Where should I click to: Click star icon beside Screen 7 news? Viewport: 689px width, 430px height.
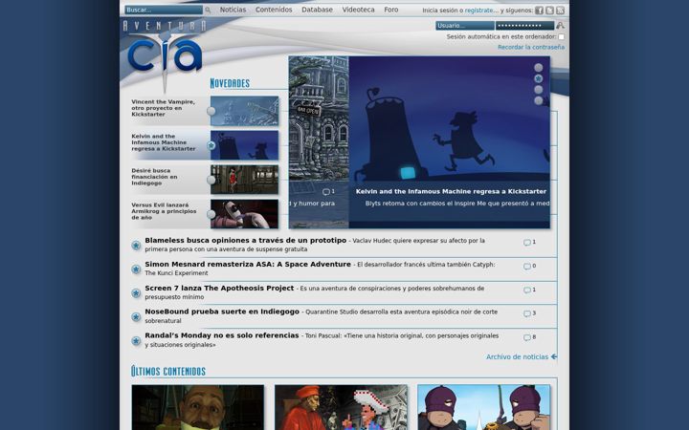pos(136,293)
